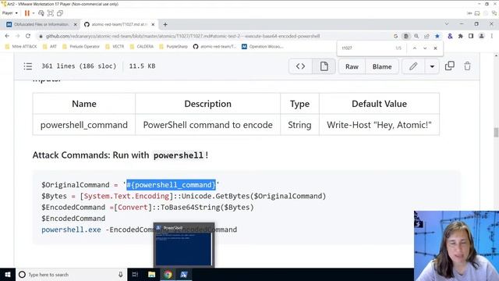Image resolution: width=499 pixels, height=281 pixels.
Task: Switch to rendered file view
Action: pos(324,66)
